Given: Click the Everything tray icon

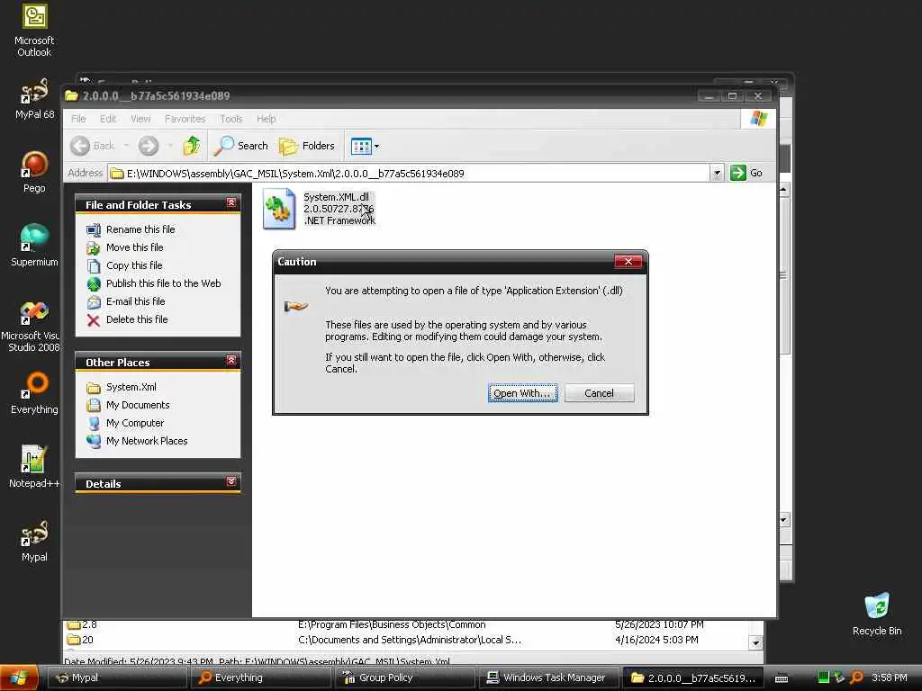Looking at the screenshot, I should click(x=857, y=678).
